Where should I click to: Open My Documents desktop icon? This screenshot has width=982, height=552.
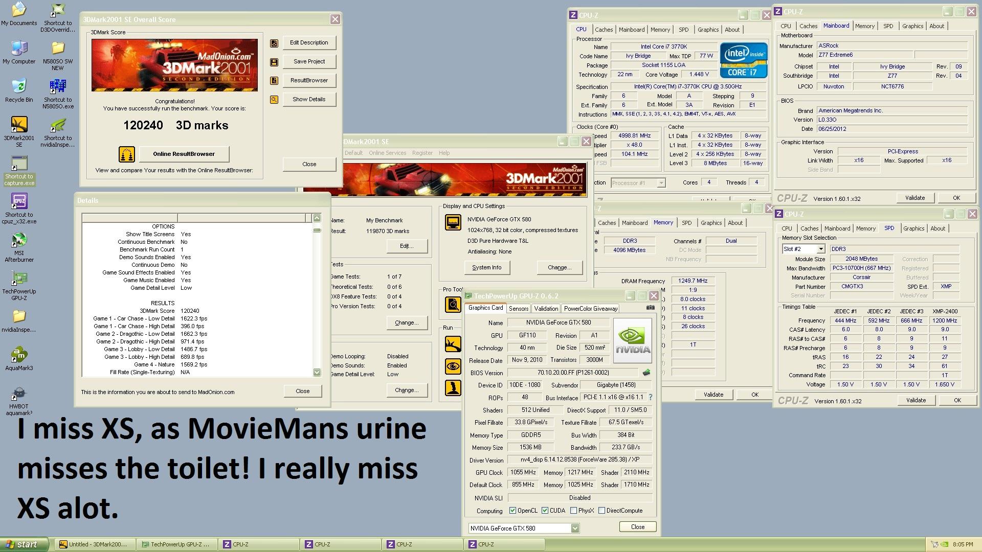coord(19,14)
